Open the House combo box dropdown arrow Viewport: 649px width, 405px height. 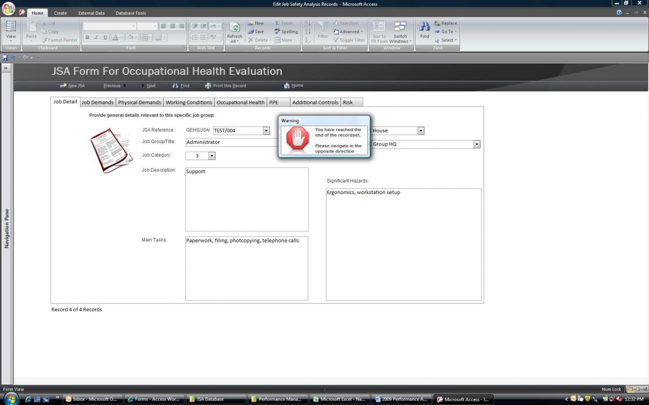pyautogui.click(x=421, y=131)
